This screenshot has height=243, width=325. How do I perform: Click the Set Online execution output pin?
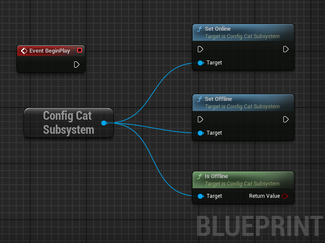[286, 50]
